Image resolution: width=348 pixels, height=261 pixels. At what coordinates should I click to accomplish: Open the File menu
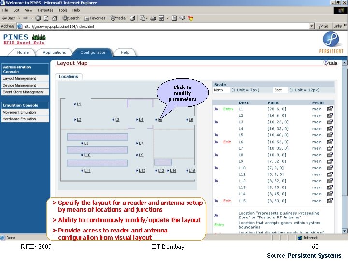point(5,10)
